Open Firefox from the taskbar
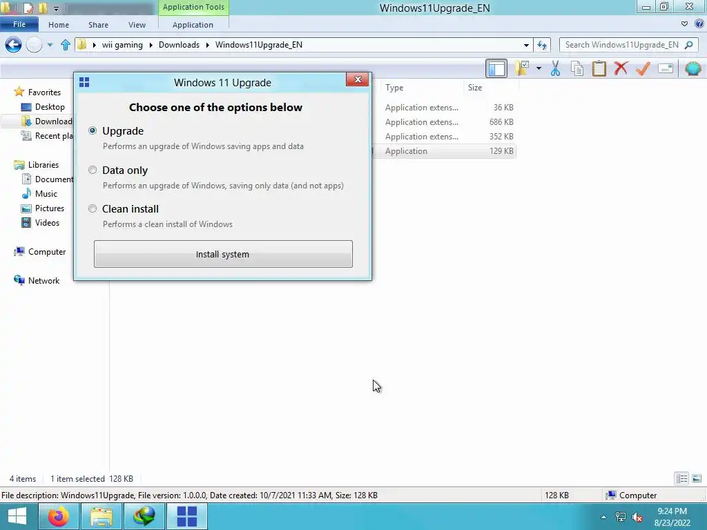 tap(59, 516)
